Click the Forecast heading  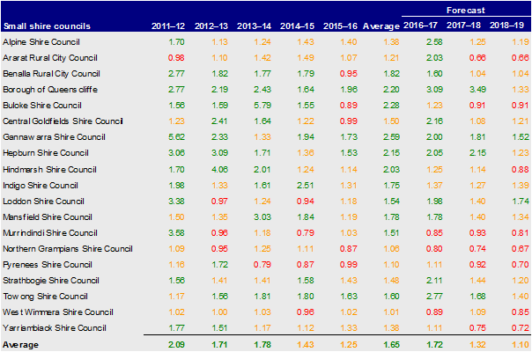point(465,11)
